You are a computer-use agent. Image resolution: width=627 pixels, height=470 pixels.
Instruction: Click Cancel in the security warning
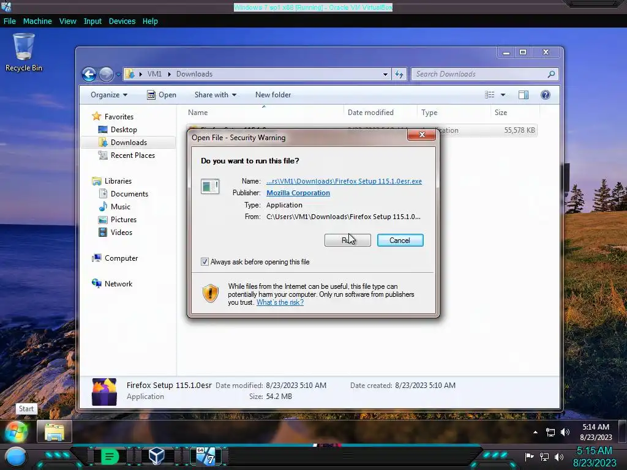pos(400,240)
